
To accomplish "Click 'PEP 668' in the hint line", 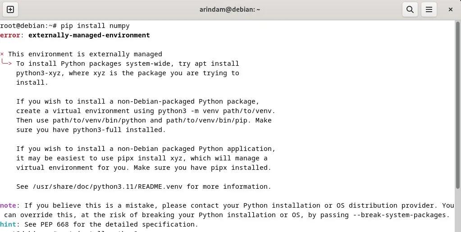I will click(50, 224).
